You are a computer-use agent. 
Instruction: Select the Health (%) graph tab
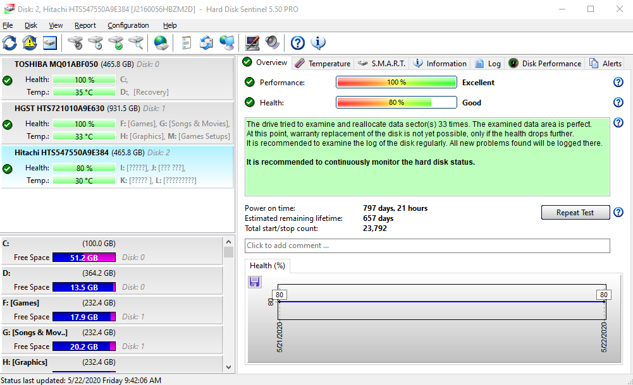(267, 266)
